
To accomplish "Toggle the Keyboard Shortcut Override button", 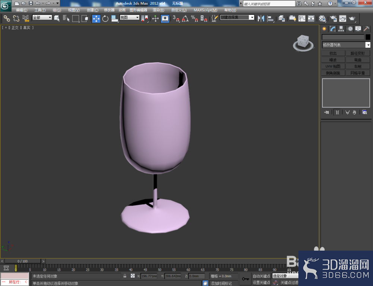I will click(x=165, y=19).
